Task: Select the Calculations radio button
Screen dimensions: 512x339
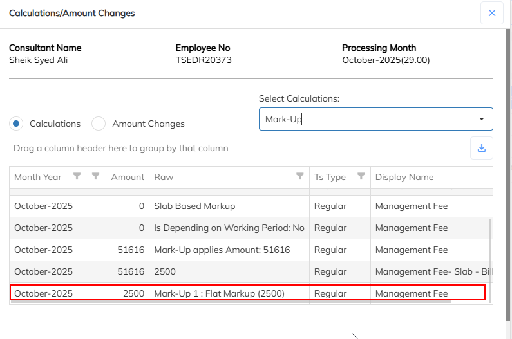Action: [17, 124]
